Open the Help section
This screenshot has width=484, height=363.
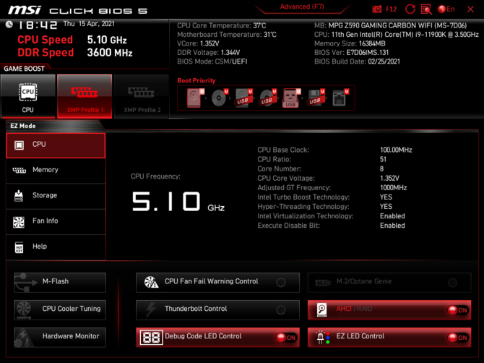(56, 247)
